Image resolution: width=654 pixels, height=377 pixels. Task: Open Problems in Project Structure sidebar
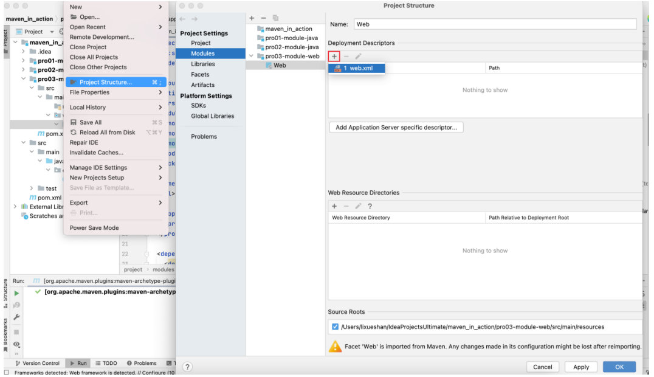204,137
